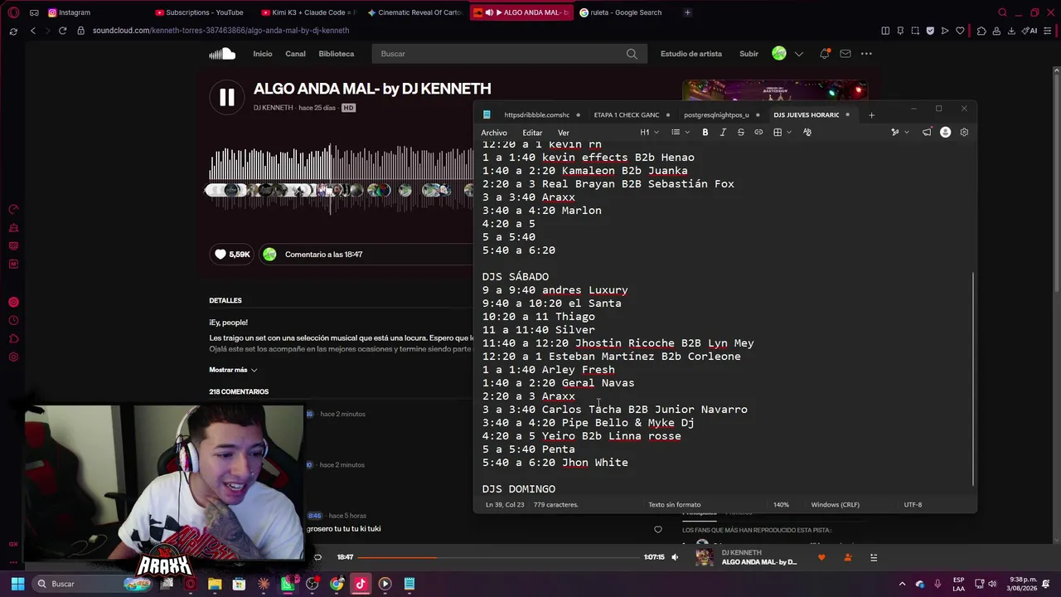Image resolution: width=1061 pixels, height=597 pixels.
Task: Switch to postgresqlnightpos_u Notepad tab
Action: 716,115
